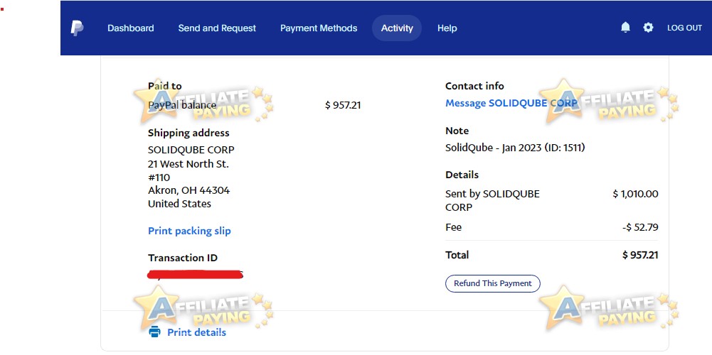This screenshot has width=712, height=355.
Task: Click Print packing slip link
Action: point(189,231)
